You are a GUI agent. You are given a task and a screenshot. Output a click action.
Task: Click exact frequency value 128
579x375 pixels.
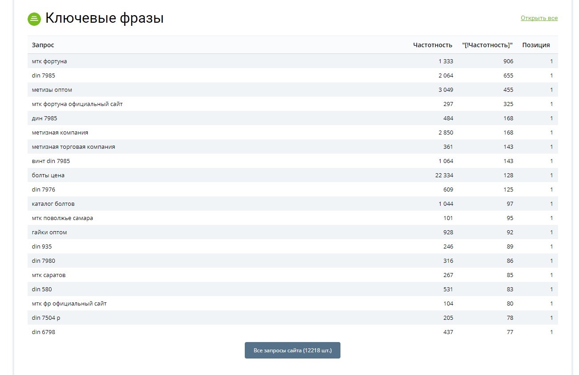click(x=508, y=175)
